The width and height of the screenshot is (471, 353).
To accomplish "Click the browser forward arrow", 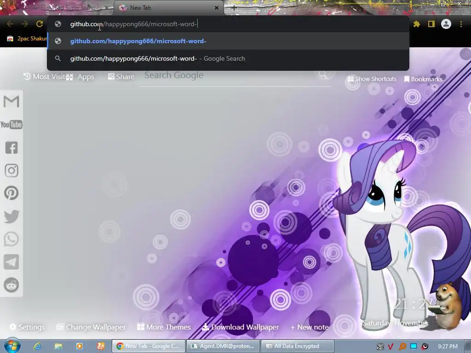I will (25, 24).
